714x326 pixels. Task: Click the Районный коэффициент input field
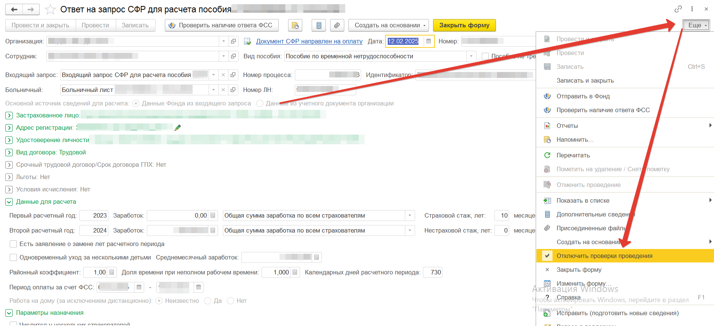point(95,273)
